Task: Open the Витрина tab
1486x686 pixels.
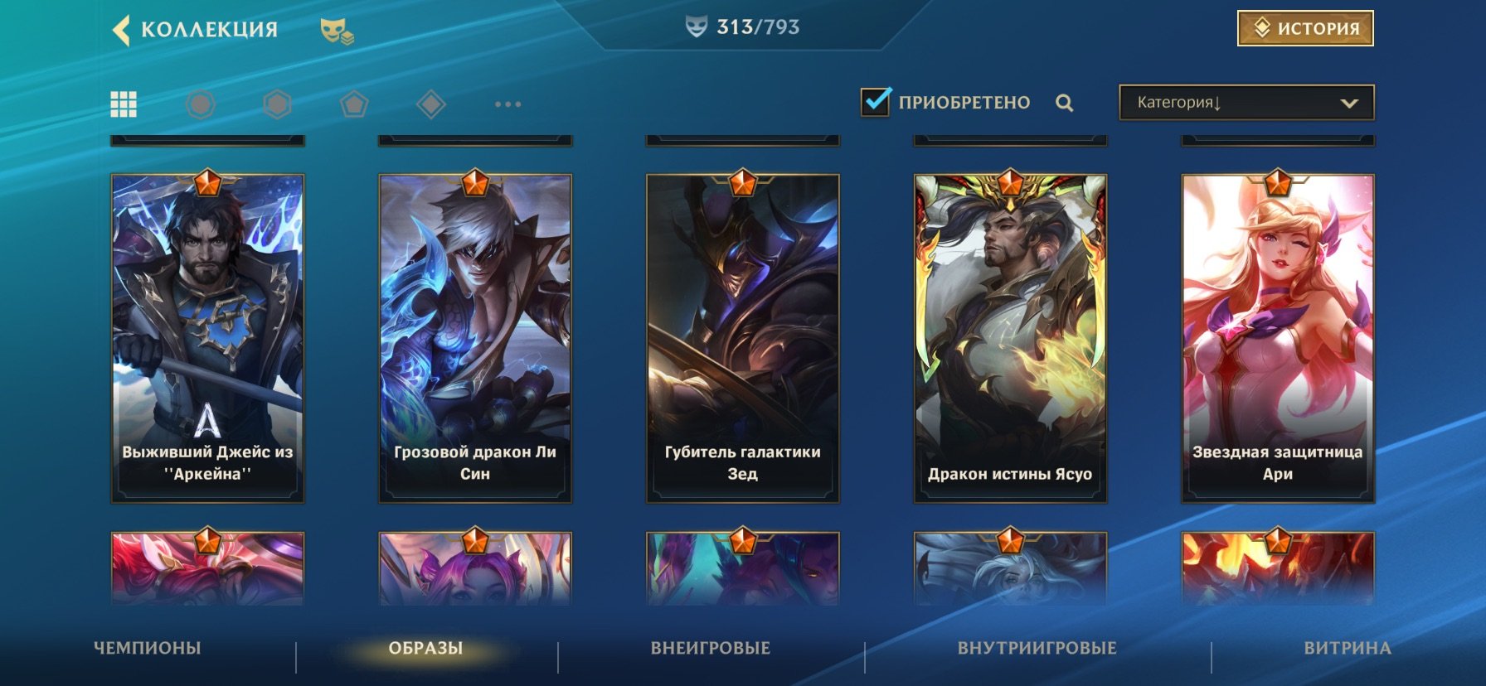Action: coord(1348,648)
